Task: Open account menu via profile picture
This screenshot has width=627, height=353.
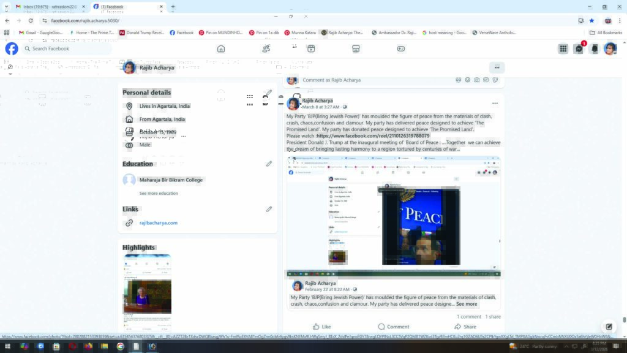Action: (x=610, y=49)
